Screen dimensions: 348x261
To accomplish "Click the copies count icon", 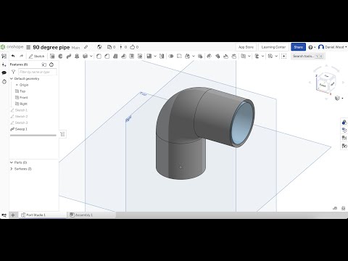I will coord(109,47).
